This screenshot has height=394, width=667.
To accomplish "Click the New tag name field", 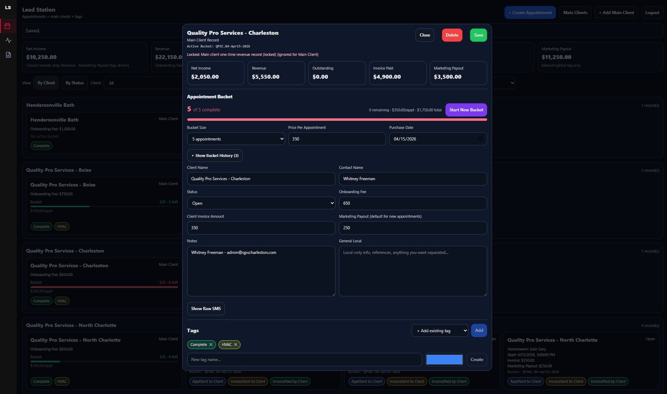I will point(304,359).
